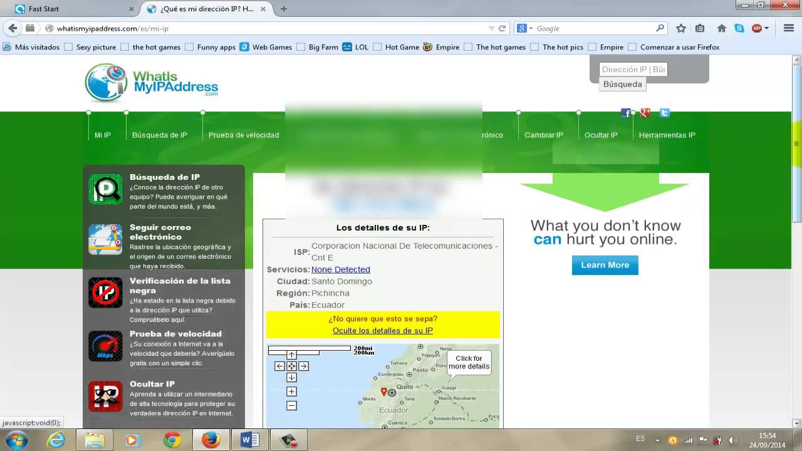
Task: Click the volume speaker tray icon
Action: tap(732, 440)
